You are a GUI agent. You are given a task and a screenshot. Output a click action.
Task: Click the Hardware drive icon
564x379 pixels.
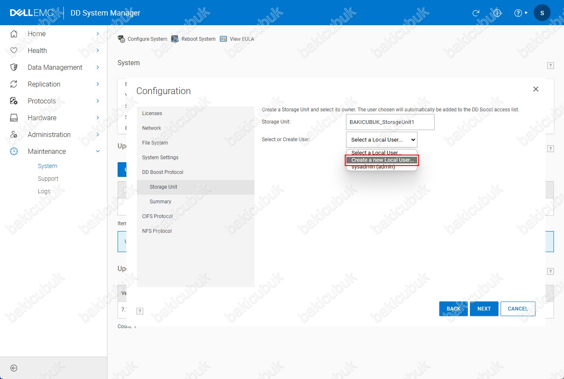pyautogui.click(x=14, y=118)
